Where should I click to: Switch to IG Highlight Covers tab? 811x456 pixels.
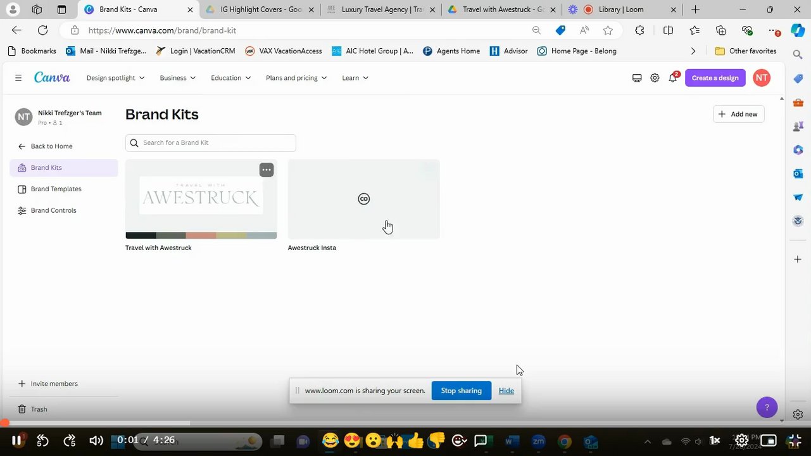(260, 9)
